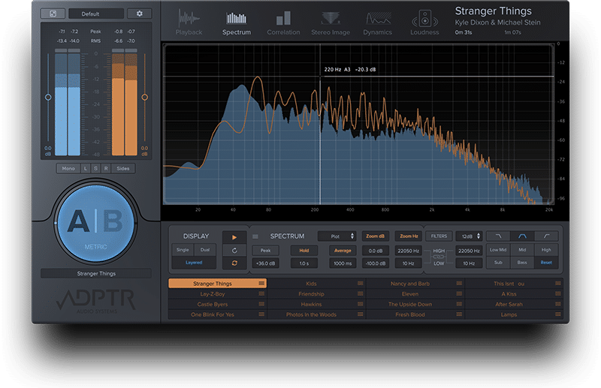Select the Low Mid filter band
The image size is (601, 388).
(498, 250)
